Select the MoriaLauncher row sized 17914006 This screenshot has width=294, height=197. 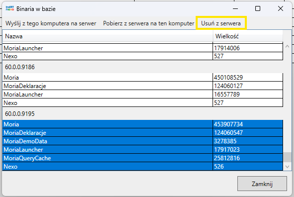click(x=143, y=48)
